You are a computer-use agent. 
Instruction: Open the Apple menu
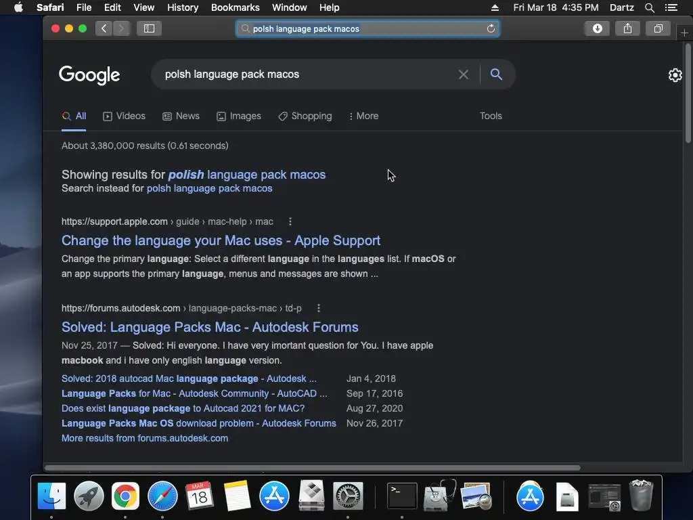[18, 7]
